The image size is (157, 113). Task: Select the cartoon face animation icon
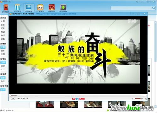pos(40,7)
